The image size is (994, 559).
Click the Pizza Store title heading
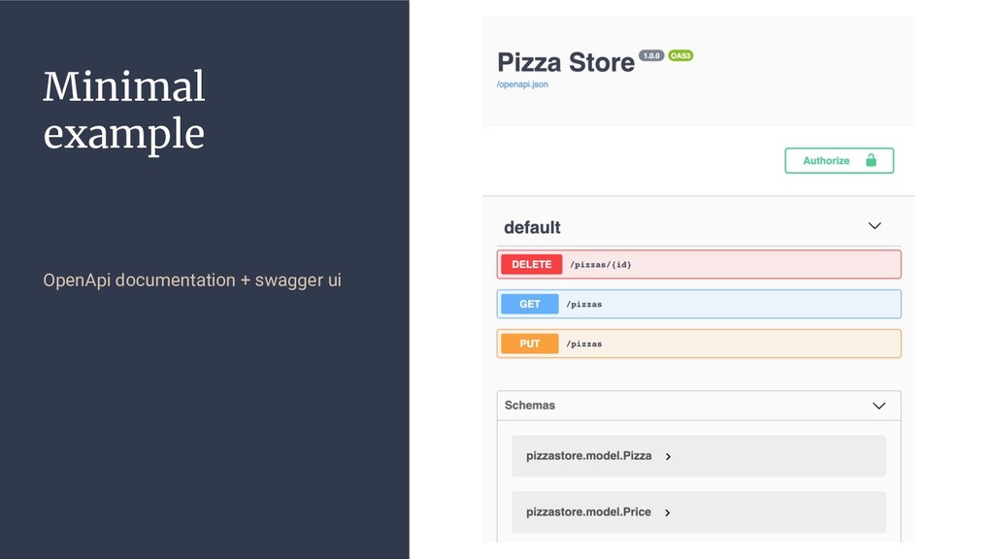point(565,62)
